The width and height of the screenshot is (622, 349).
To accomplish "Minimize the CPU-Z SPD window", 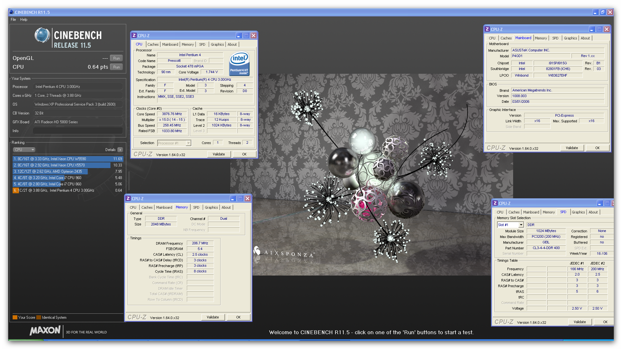I will (600, 203).
